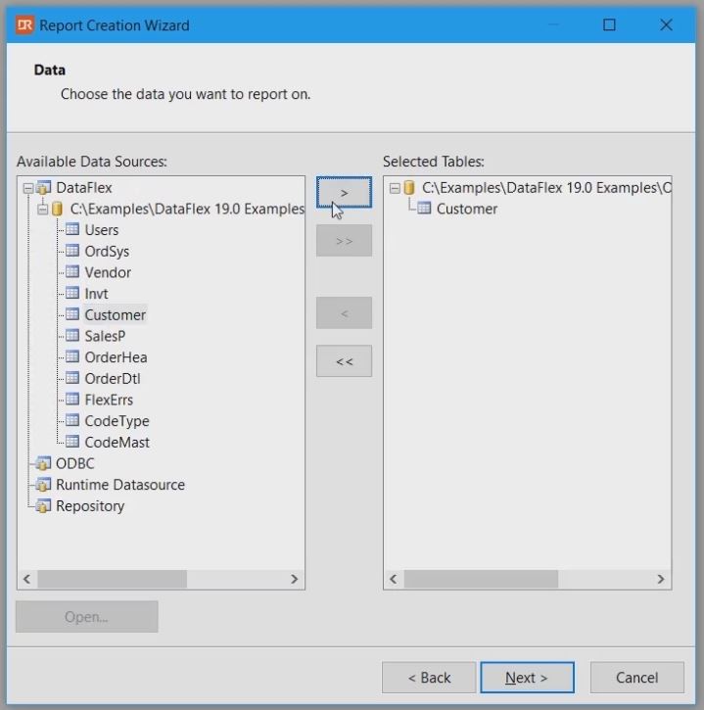Collapse the DataFlex tree node
The image size is (704, 710).
(x=27, y=187)
